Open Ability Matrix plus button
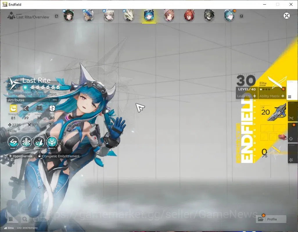The height and width of the screenshot is (232, 298). tap(283, 96)
